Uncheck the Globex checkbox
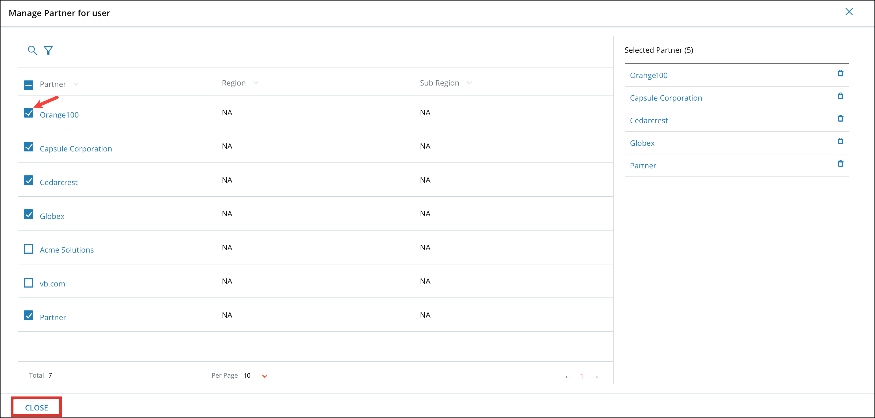The image size is (875, 418). point(29,214)
